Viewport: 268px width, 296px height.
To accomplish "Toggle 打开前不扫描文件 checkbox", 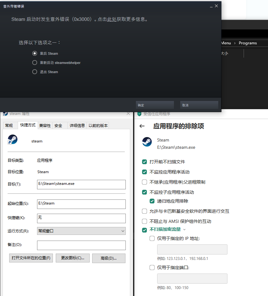I will coord(144,162).
